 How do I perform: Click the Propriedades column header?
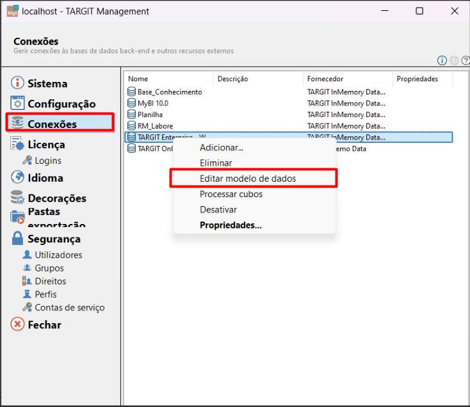coord(423,79)
